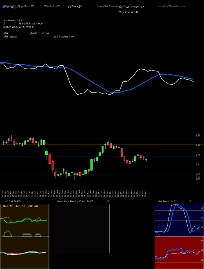Click the tall green candle after the November low
The height and width of the screenshot is (269, 204).
91,165
